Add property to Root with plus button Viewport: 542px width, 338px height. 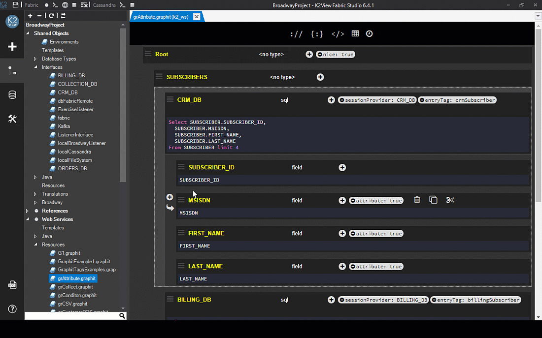click(309, 54)
